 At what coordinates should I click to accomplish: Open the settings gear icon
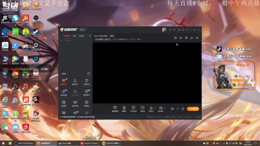pos(183,109)
